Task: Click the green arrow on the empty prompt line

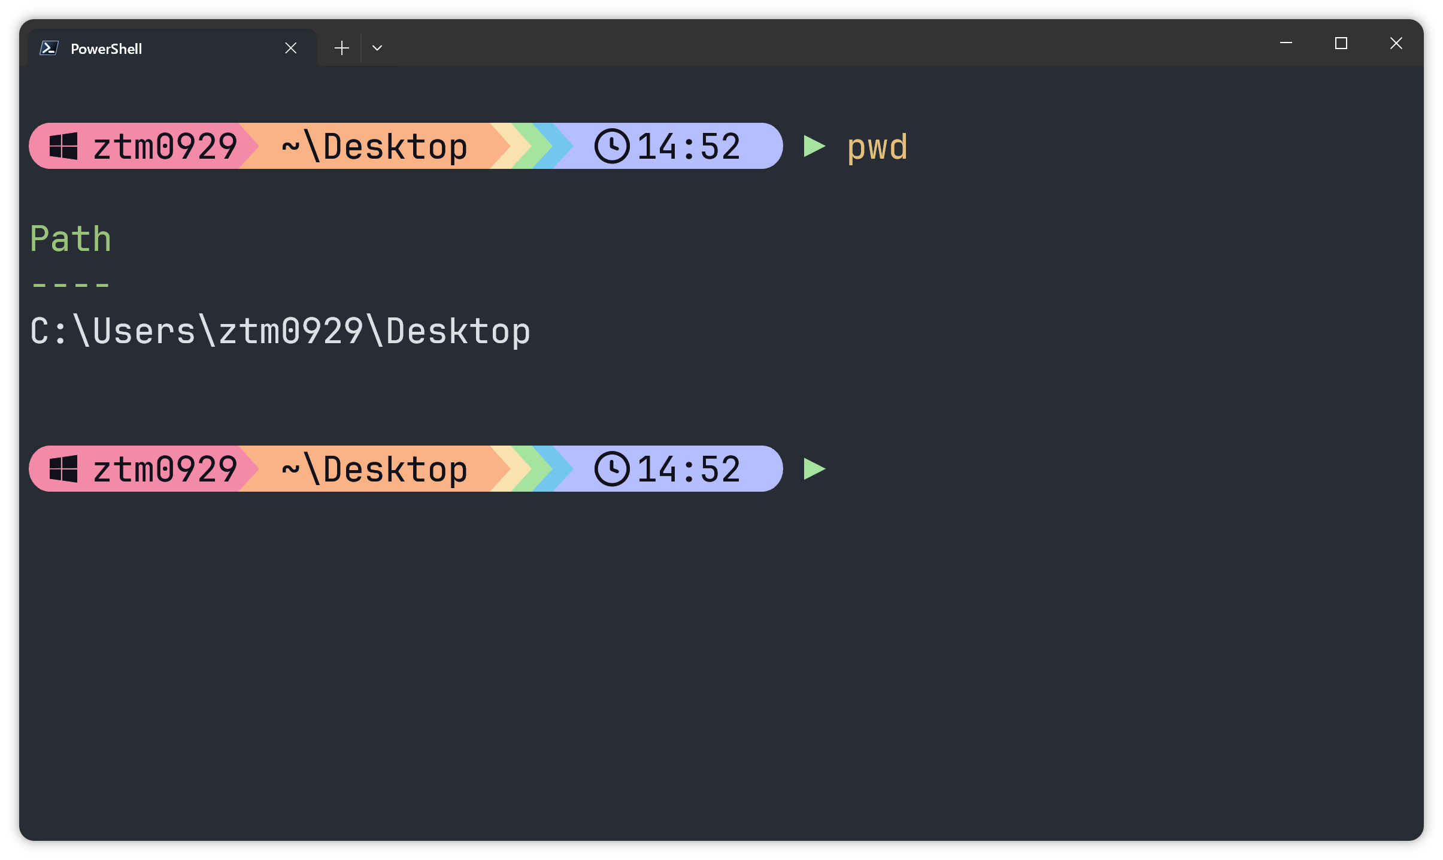Action: [x=814, y=468]
